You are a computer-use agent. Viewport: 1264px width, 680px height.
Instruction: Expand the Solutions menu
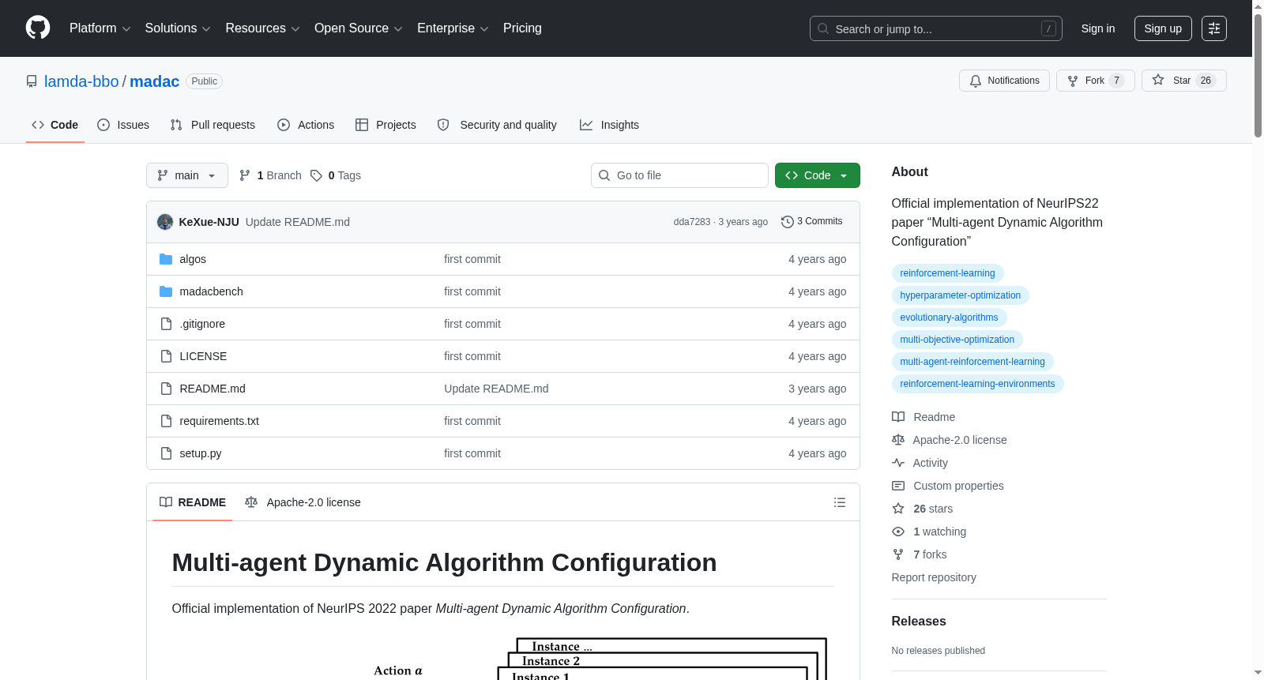178,28
